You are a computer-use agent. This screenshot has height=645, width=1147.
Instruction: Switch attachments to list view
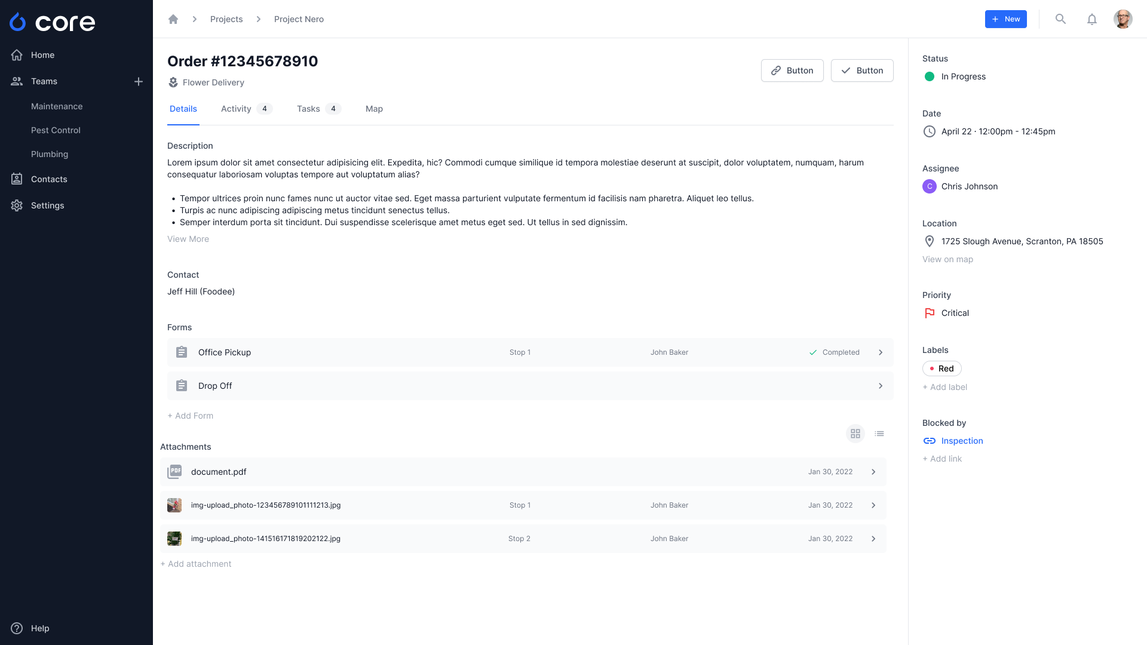point(879,434)
